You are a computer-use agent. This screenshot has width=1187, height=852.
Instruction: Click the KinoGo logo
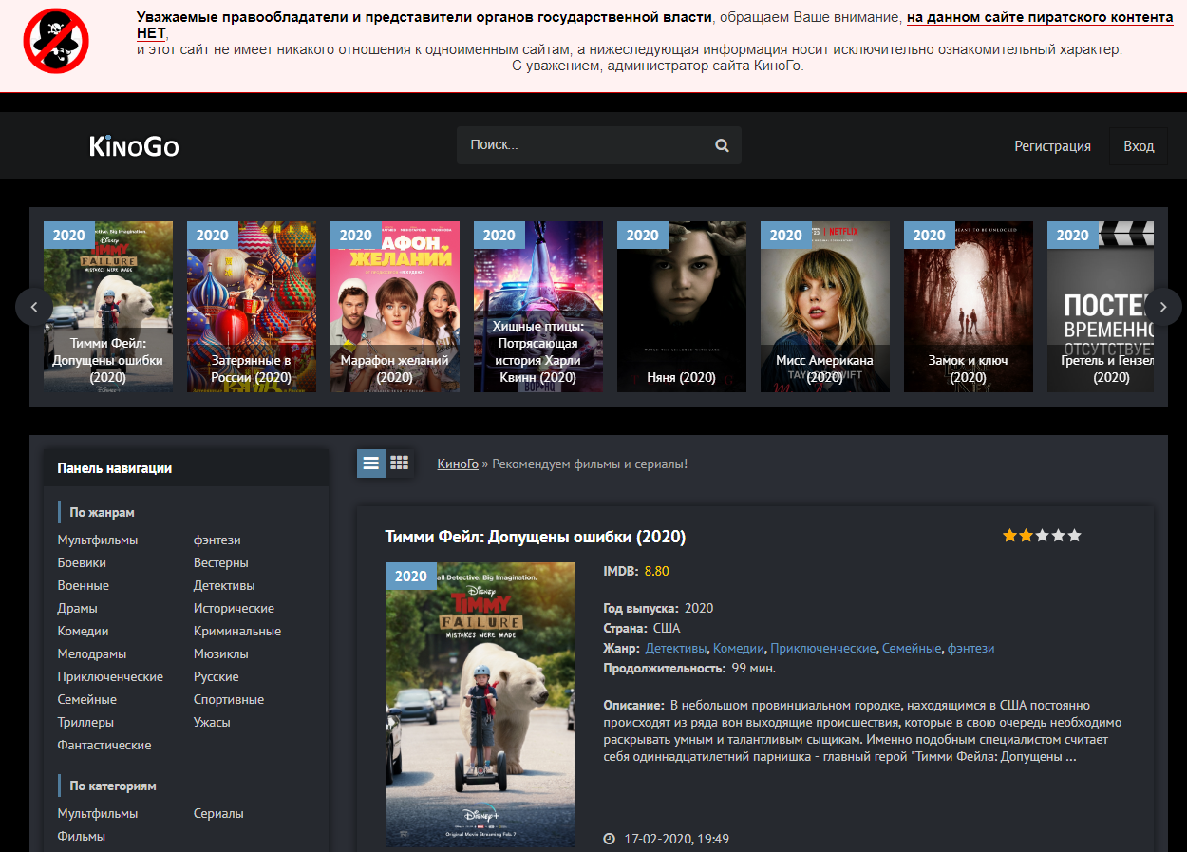coord(134,146)
